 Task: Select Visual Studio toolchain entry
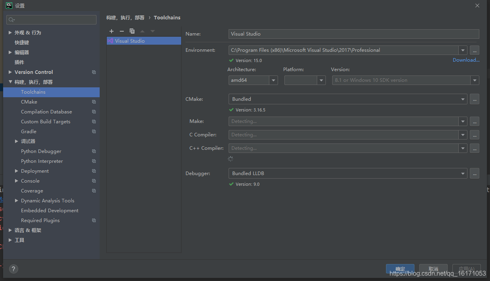144,41
